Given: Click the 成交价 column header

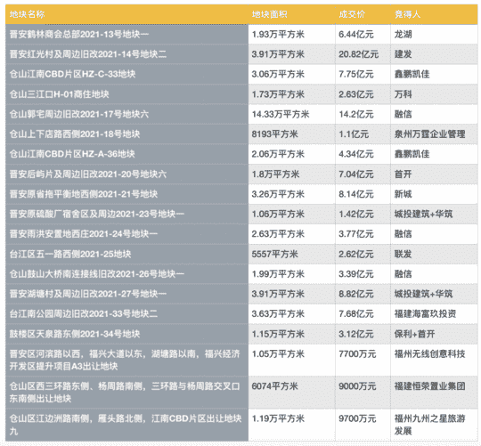Looking at the screenshot, I should point(363,14).
